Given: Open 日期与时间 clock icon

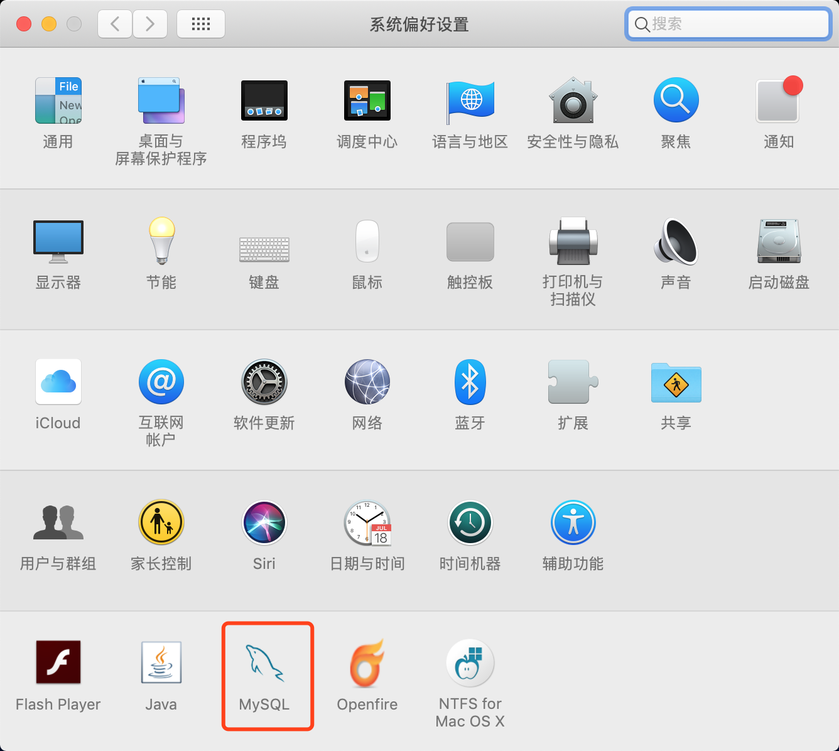Looking at the screenshot, I should tap(367, 522).
